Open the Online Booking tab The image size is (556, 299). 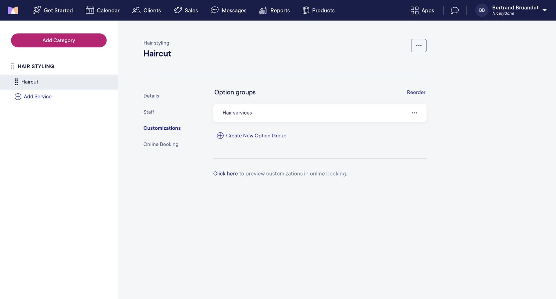(x=161, y=144)
